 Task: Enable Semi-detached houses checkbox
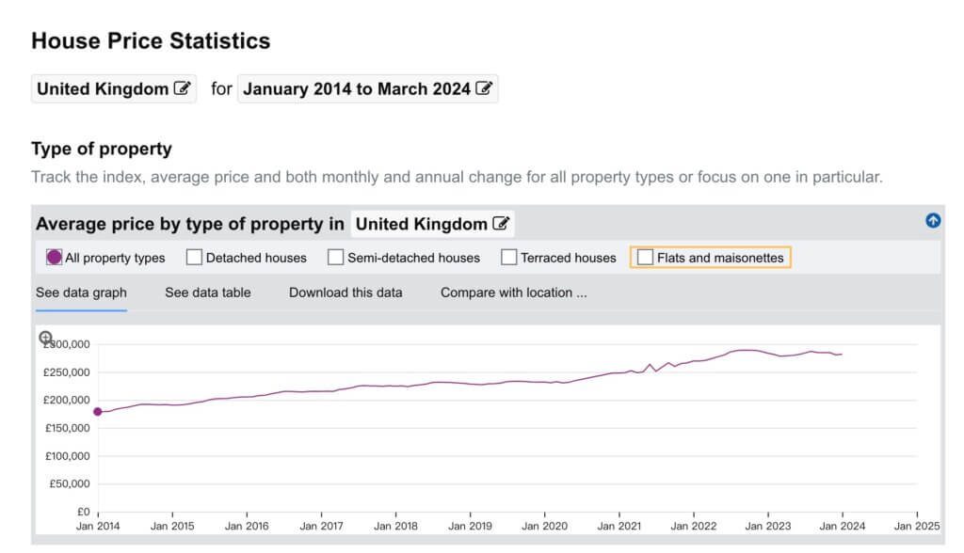[335, 257]
